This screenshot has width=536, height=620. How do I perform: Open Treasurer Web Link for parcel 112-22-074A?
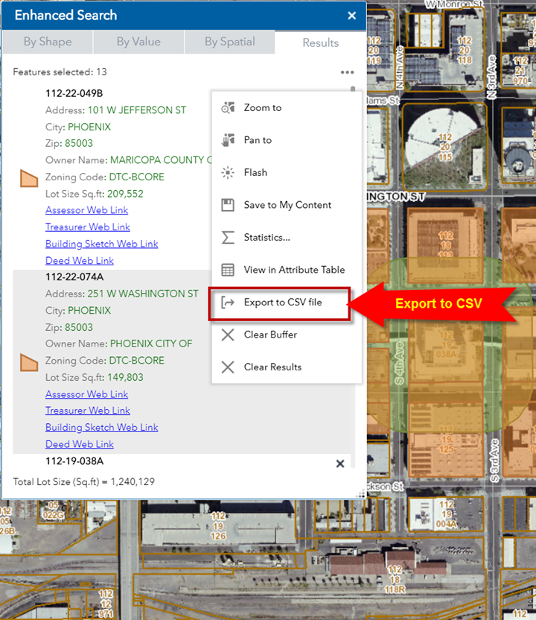coord(87,411)
